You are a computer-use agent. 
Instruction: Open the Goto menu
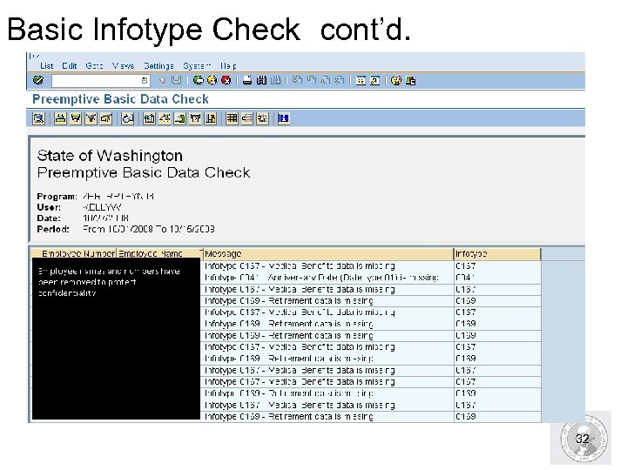coord(94,66)
